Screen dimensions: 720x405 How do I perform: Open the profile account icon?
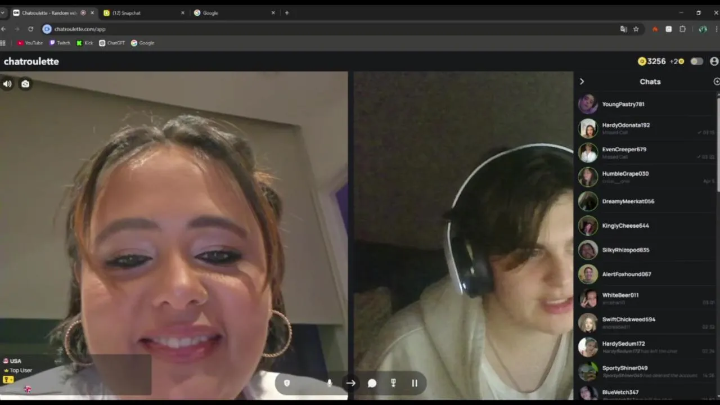pyautogui.click(x=714, y=61)
